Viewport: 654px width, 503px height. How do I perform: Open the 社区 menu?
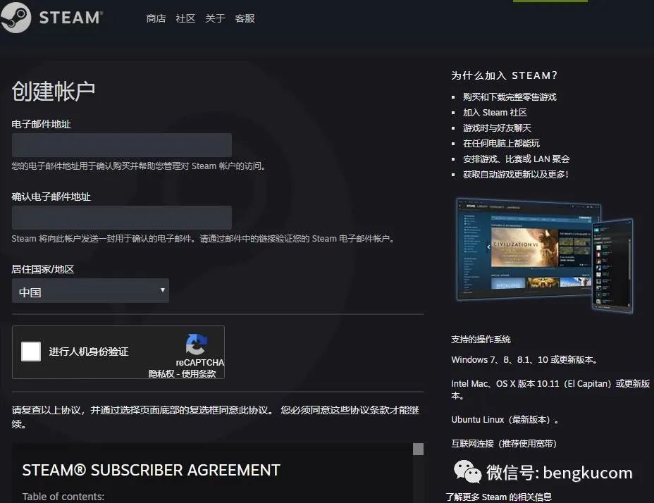pos(185,18)
